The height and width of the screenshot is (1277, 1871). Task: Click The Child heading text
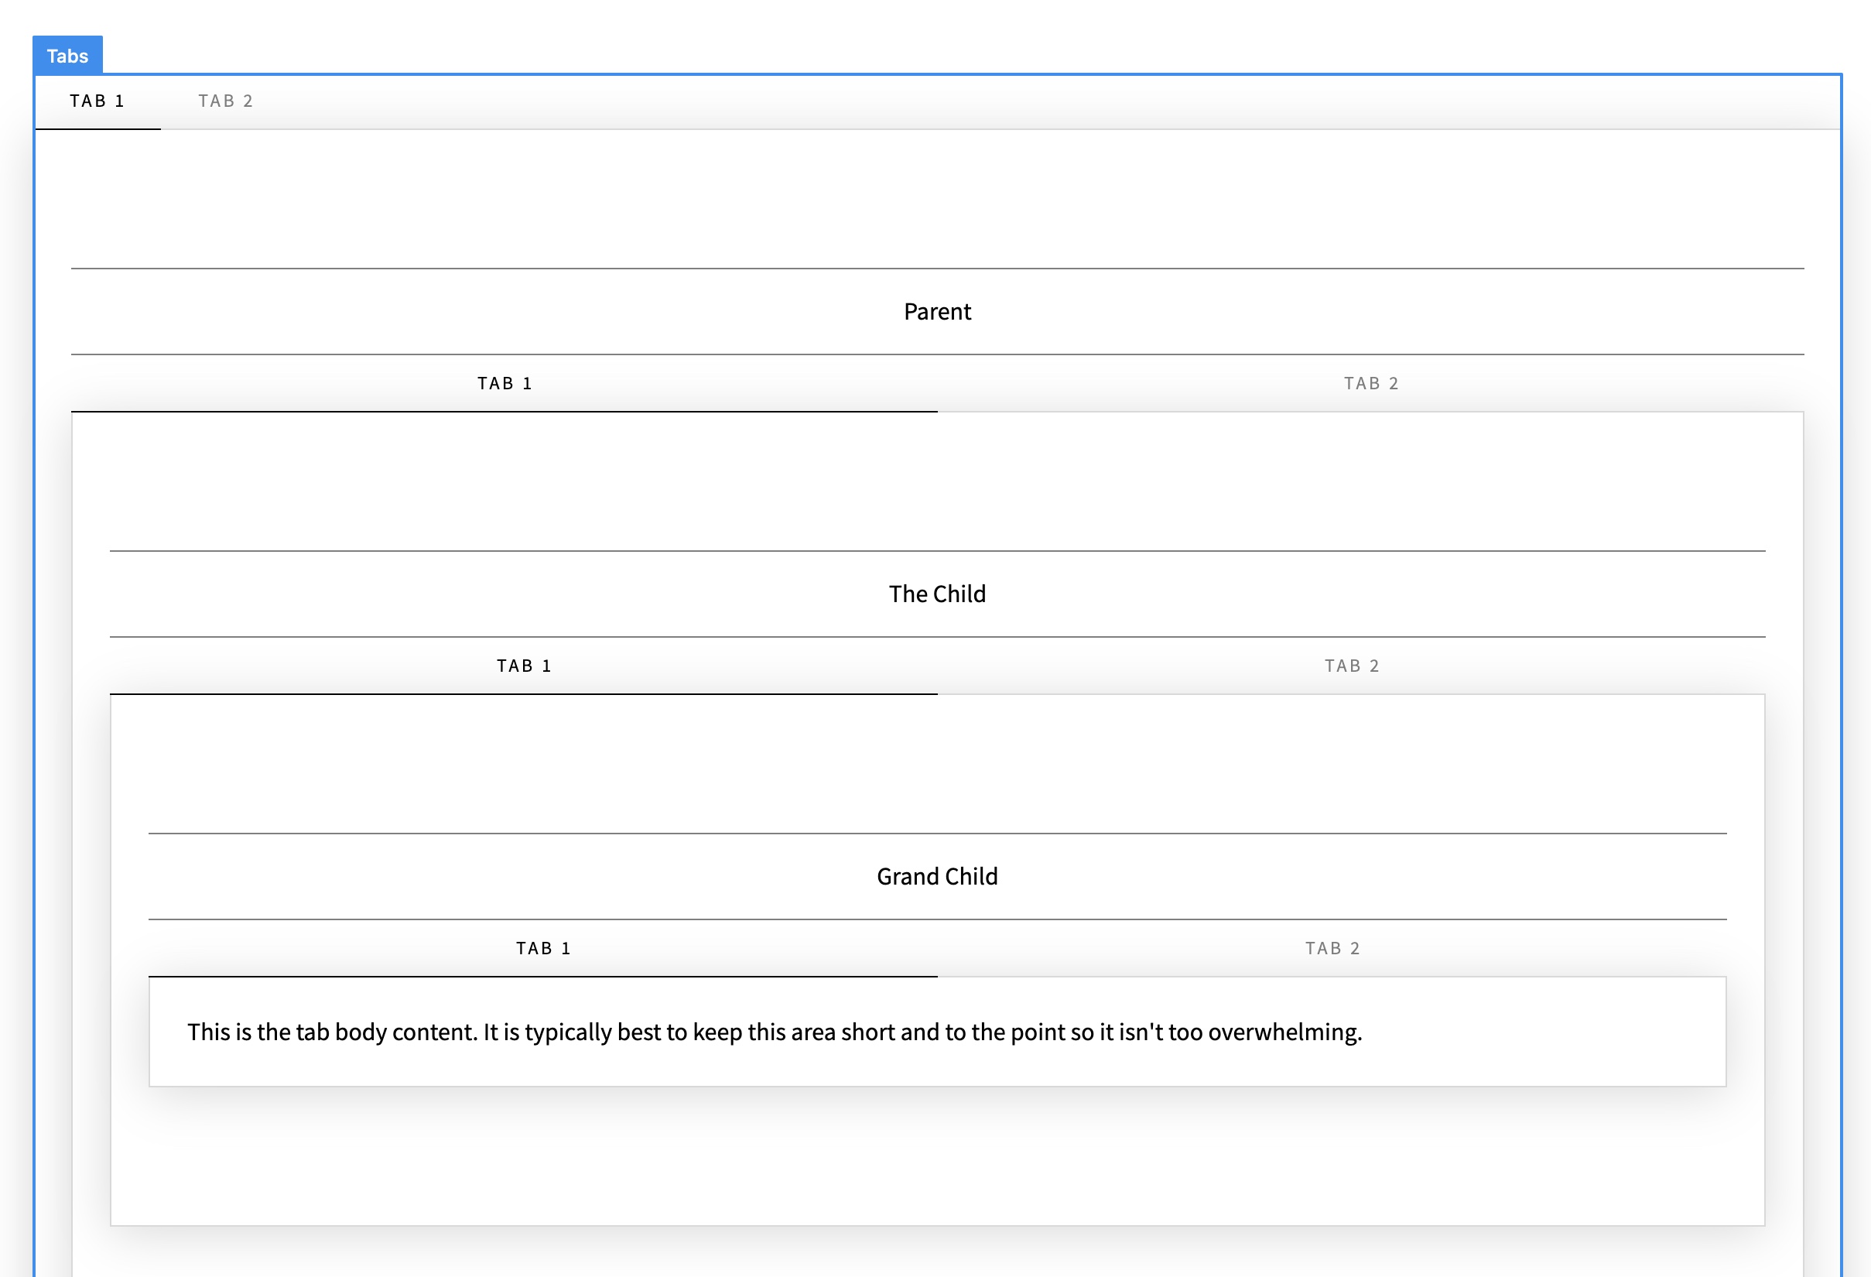click(937, 594)
